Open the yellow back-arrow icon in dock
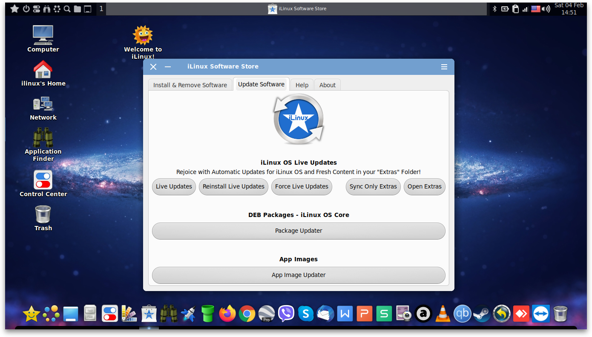The image size is (592, 337). pyautogui.click(x=502, y=314)
